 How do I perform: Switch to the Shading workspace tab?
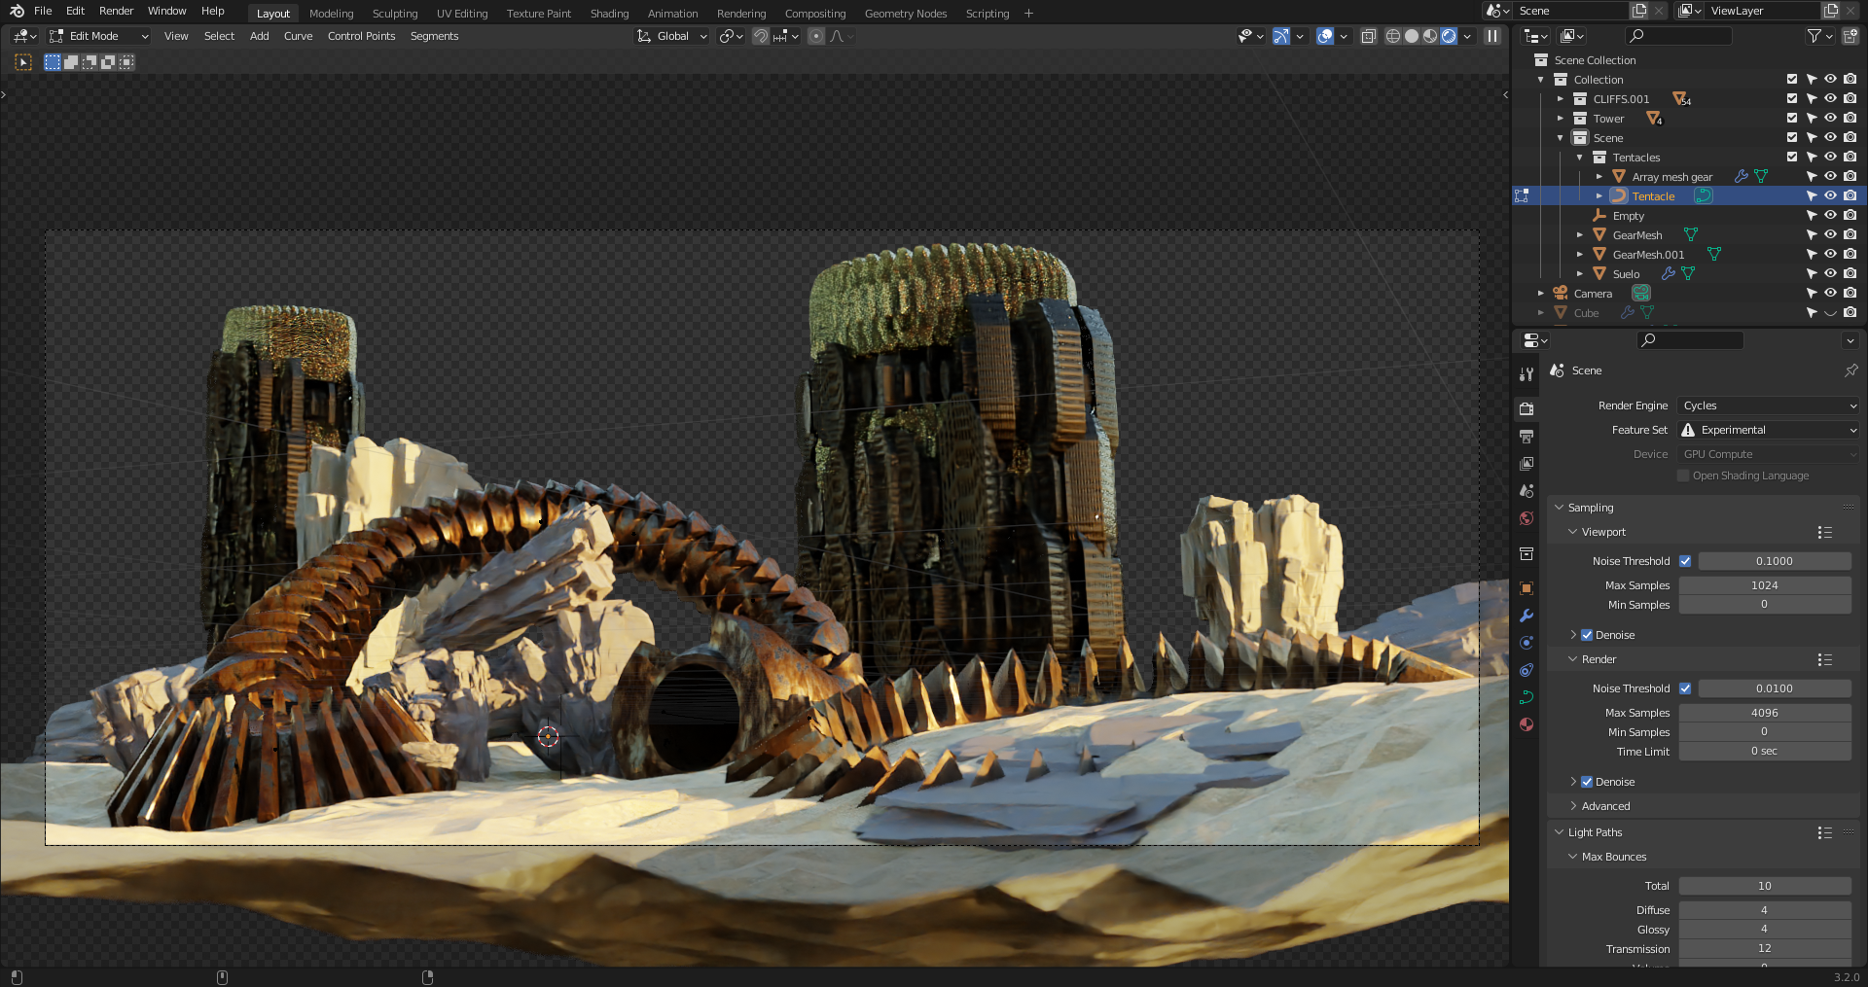tap(609, 14)
